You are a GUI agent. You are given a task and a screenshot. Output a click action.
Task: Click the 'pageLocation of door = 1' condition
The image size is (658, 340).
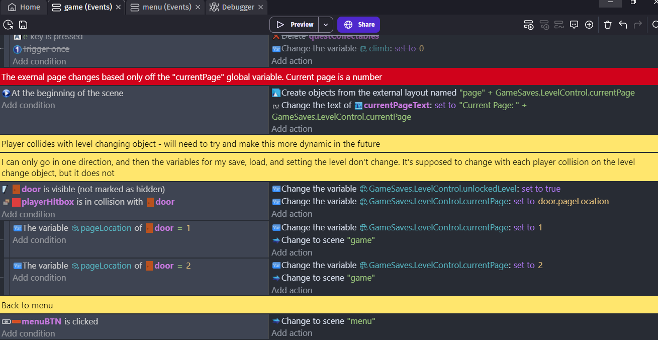tap(102, 228)
